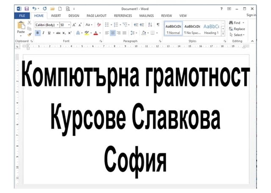Viewport: 271px width, 193px height.
Task: Toggle Bold formatting off
Action: 38,33
